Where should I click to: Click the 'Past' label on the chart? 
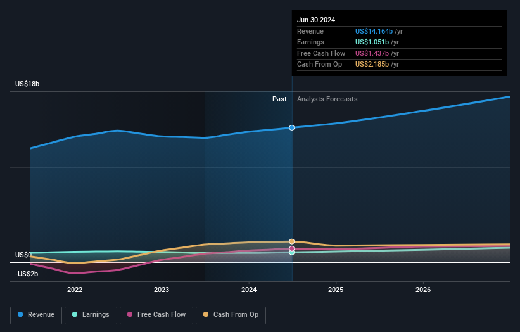279,99
